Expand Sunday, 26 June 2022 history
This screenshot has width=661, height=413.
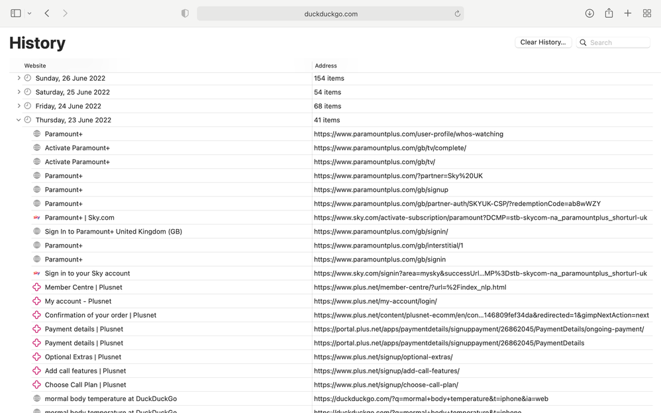click(x=18, y=78)
